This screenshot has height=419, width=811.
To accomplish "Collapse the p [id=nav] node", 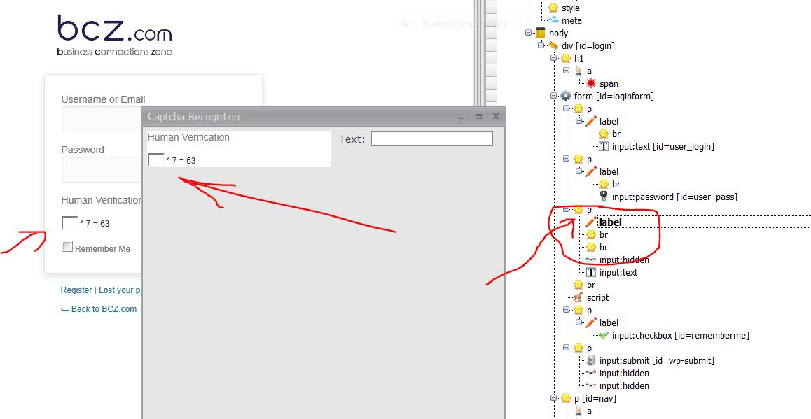I will 553,398.
